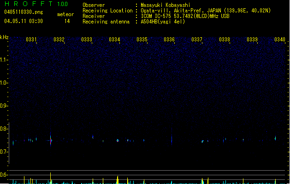Click the 0332 time marker
The height and width of the screenshot is (184, 290).
59,40
